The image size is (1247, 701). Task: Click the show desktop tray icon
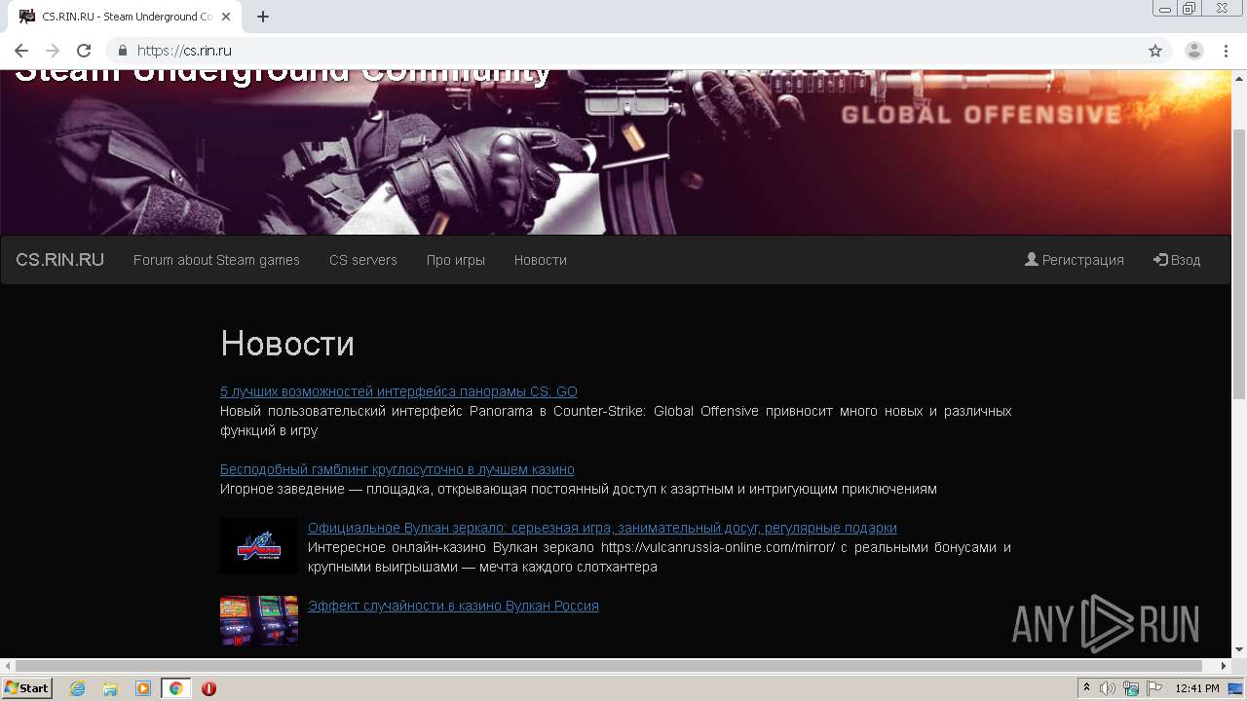pos(1235,688)
